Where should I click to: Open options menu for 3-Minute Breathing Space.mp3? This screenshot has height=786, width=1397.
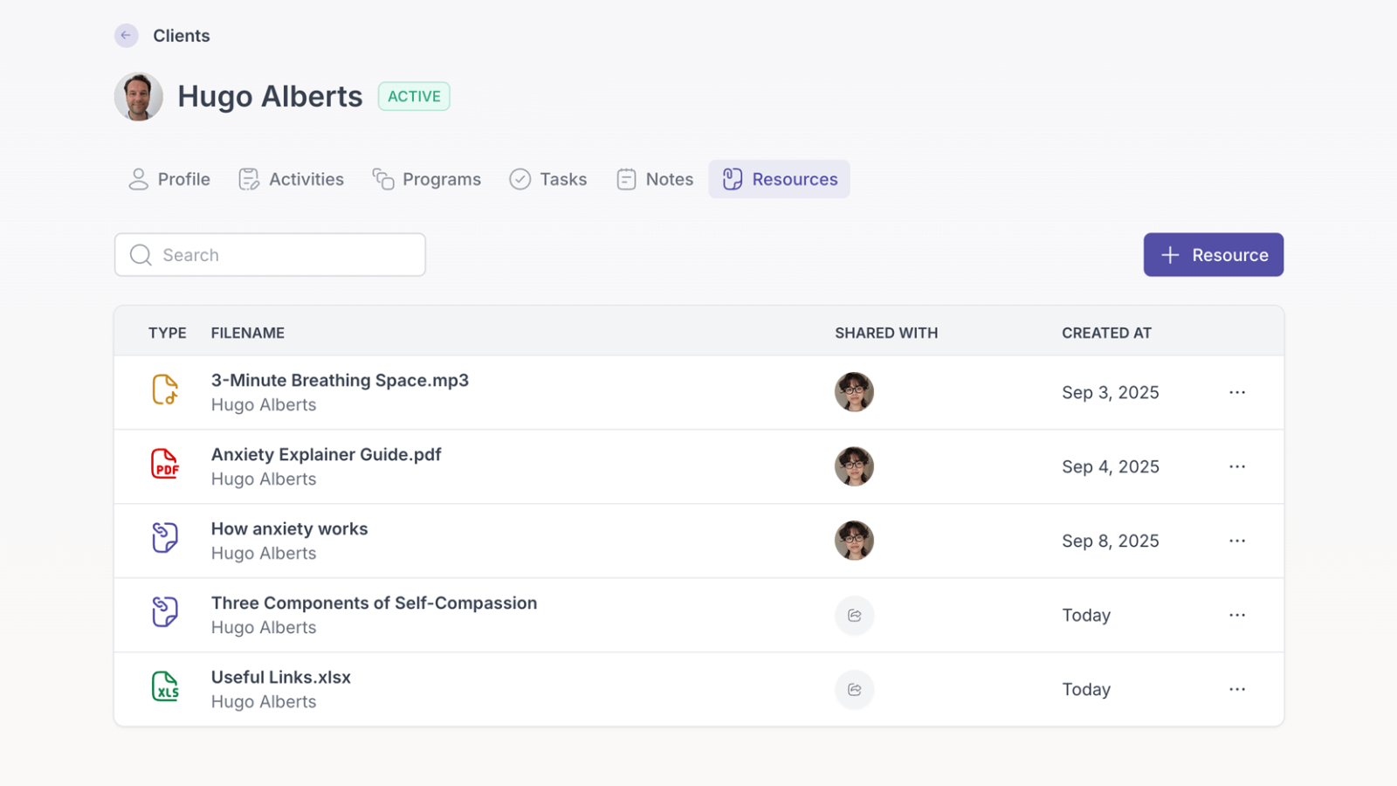point(1237,393)
